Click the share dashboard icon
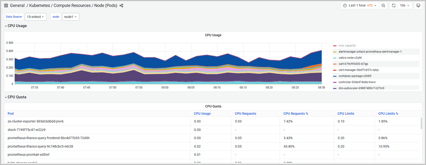 pos(121,6)
